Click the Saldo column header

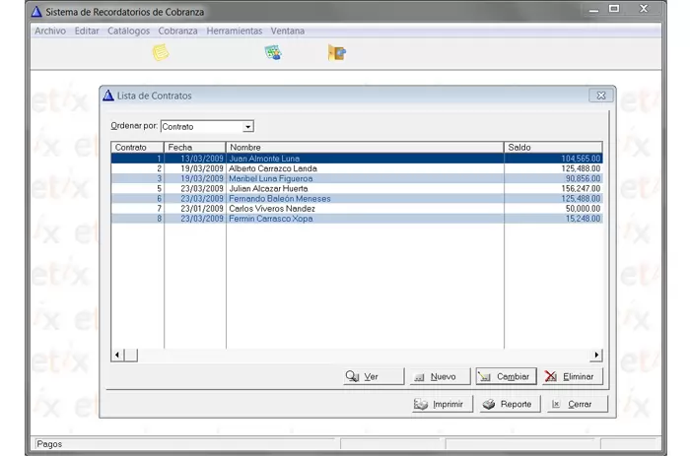point(552,147)
